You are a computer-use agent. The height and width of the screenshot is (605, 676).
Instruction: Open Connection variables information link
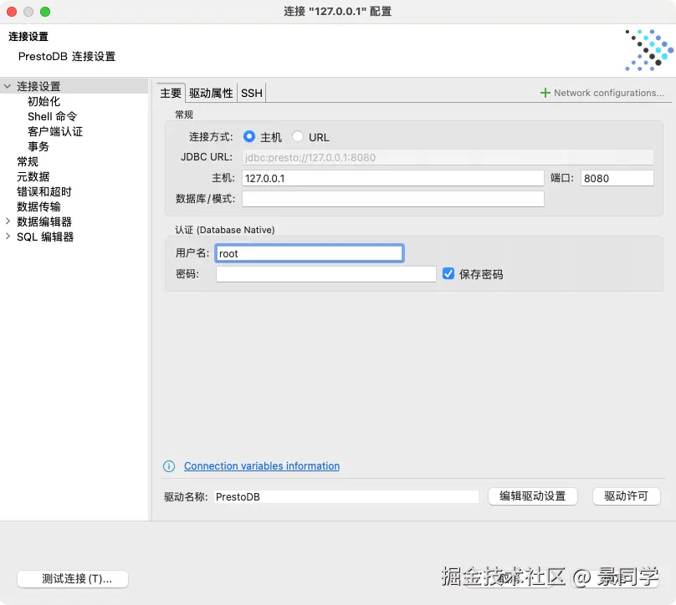262,466
